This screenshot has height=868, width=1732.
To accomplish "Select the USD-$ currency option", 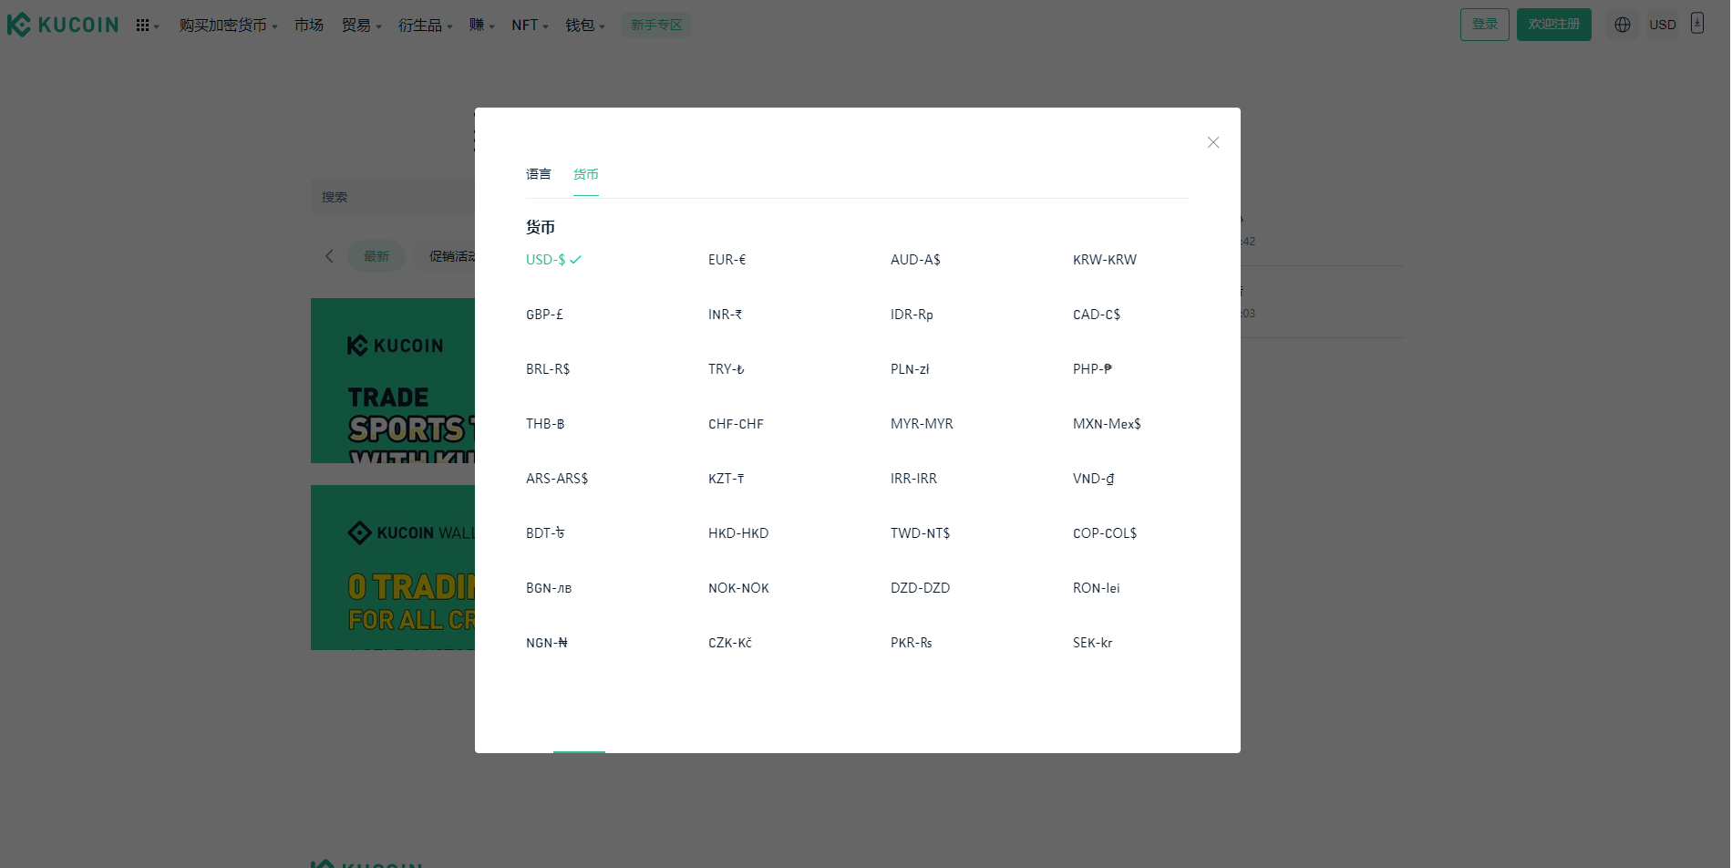I will coord(546,260).
